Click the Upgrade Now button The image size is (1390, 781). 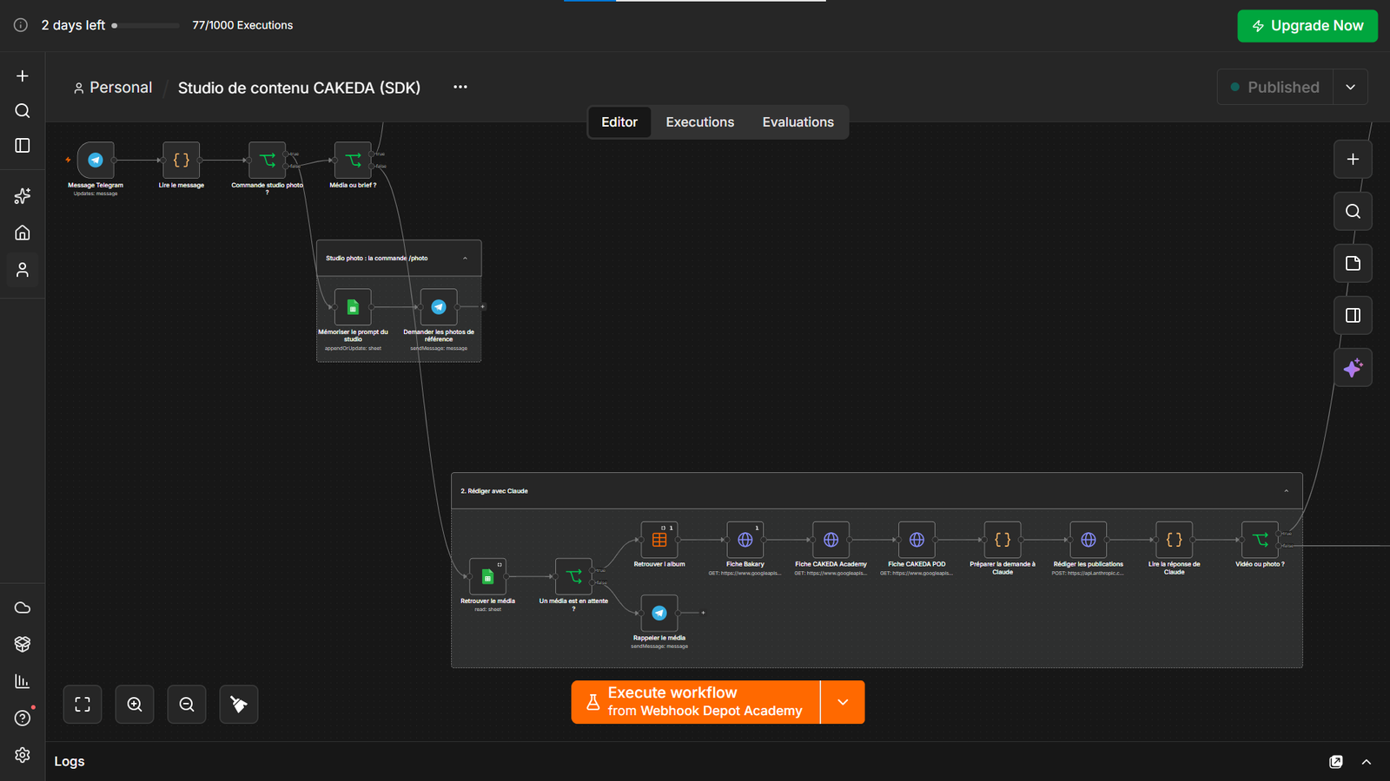tap(1307, 26)
